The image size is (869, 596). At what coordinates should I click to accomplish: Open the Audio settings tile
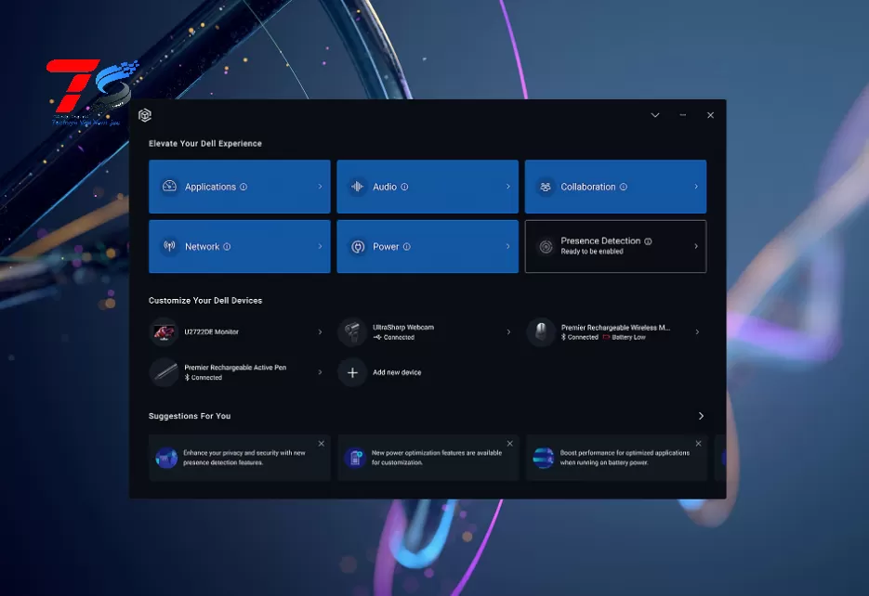(428, 187)
